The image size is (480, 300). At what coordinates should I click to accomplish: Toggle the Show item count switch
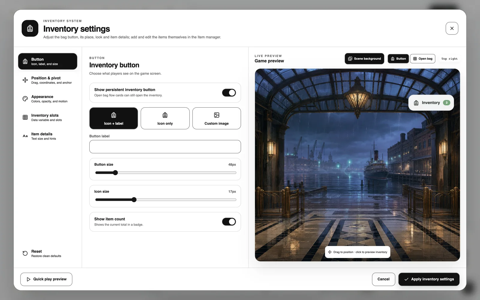pos(229,222)
